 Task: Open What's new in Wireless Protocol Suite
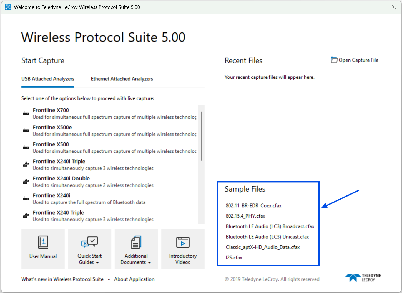[x=62, y=279]
